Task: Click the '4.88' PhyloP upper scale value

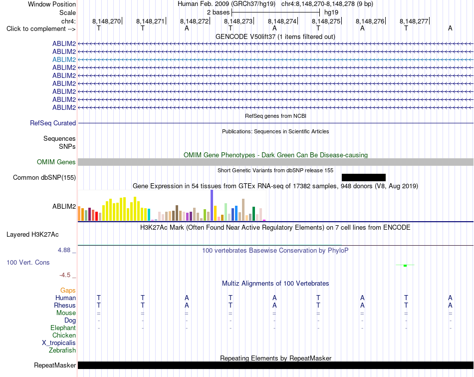Action: [64, 250]
